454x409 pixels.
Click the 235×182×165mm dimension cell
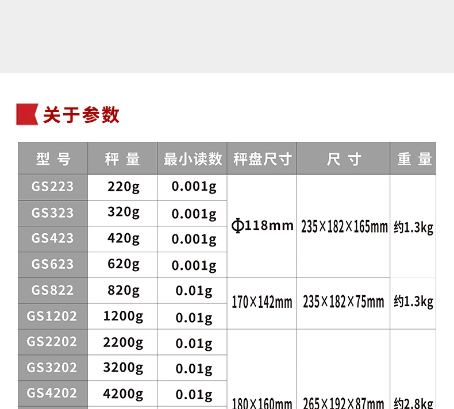click(344, 227)
